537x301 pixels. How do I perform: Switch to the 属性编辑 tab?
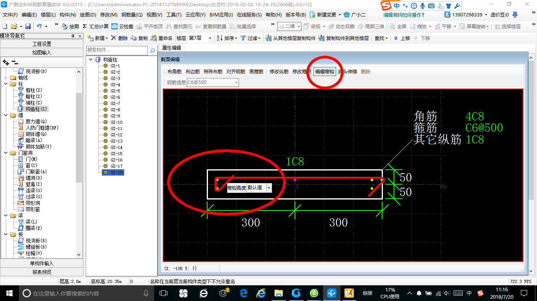[171, 48]
